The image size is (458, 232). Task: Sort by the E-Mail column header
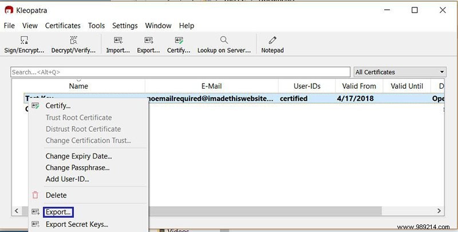click(211, 86)
